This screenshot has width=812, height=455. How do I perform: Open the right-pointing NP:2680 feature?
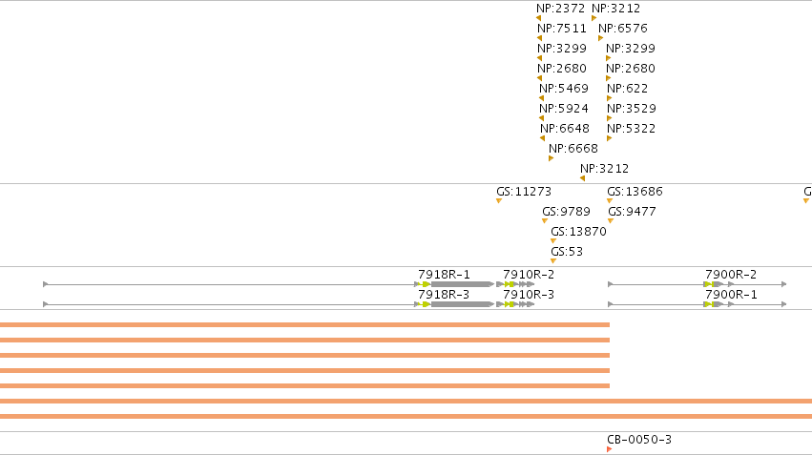point(631,69)
